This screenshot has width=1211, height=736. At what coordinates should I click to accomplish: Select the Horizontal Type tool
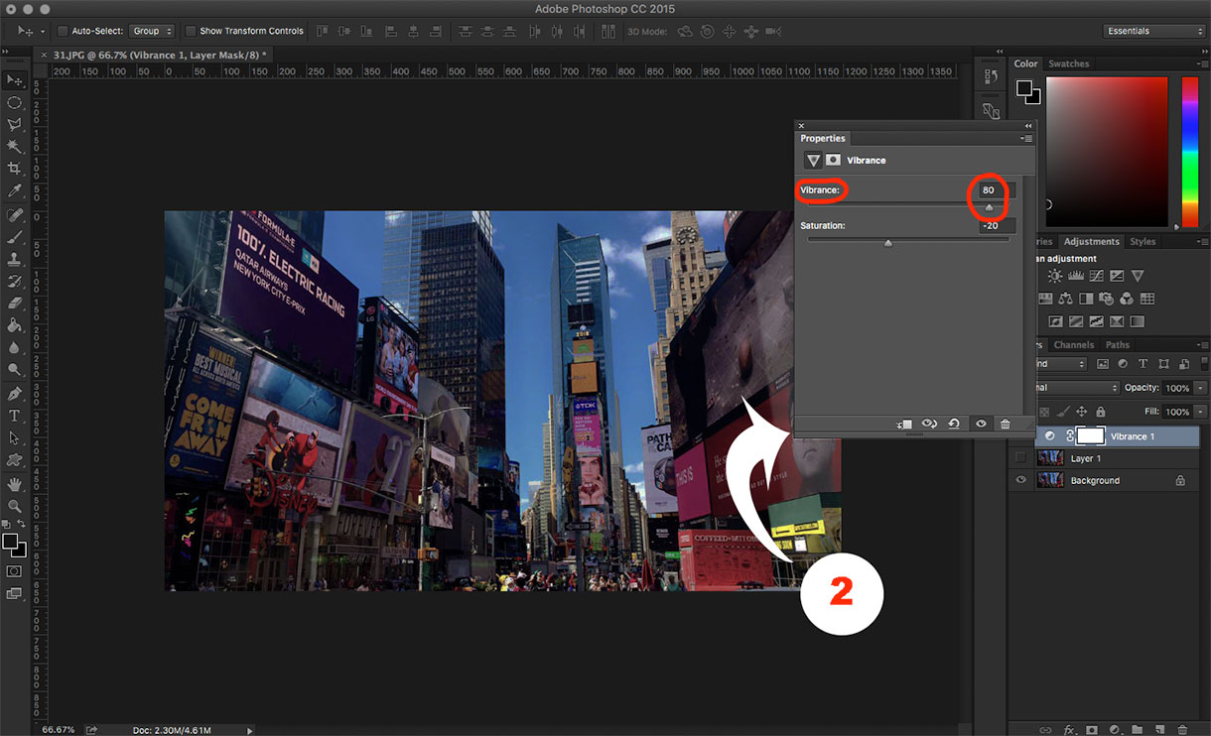pyautogui.click(x=14, y=416)
